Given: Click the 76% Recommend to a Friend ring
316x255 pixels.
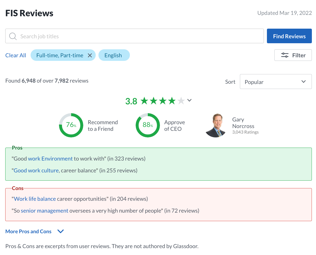Looking at the screenshot, I should [x=71, y=125].
